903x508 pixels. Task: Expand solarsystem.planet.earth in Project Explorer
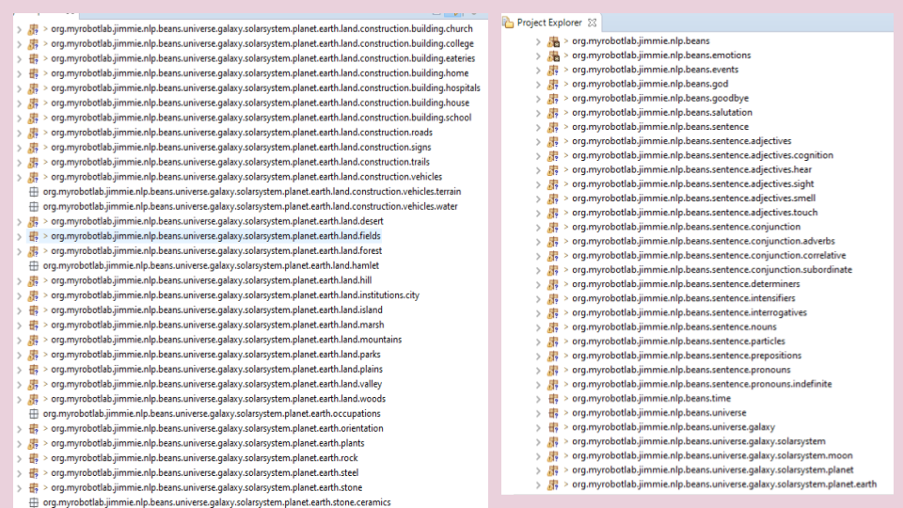click(538, 484)
